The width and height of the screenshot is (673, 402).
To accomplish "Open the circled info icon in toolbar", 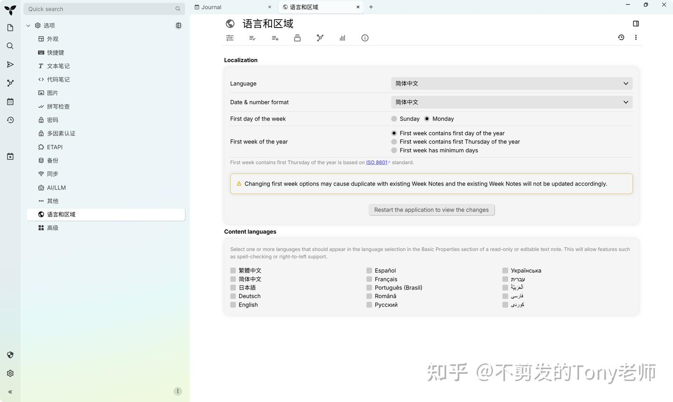I will tap(365, 38).
